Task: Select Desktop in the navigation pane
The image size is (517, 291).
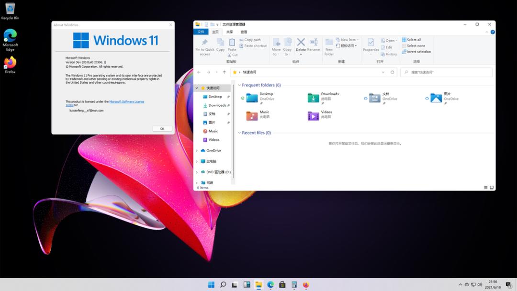Action: point(215,97)
